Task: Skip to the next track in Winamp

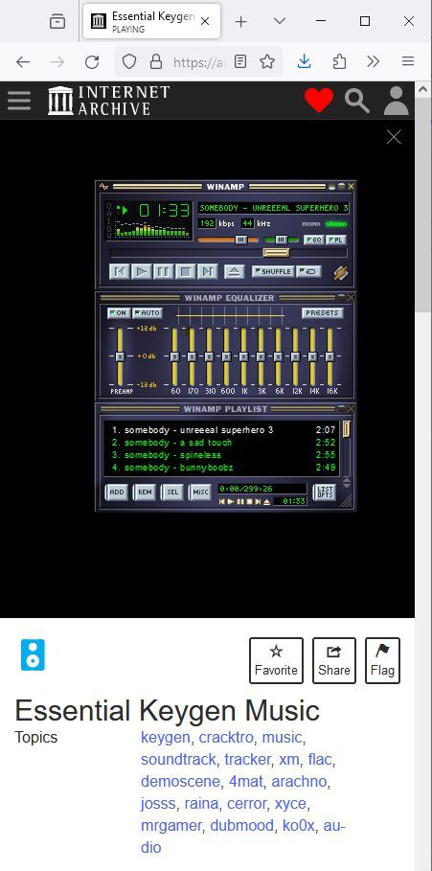Action: click(208, 271)
